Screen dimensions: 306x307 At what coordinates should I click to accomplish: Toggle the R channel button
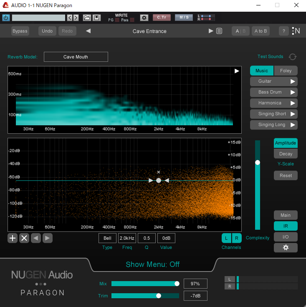[x=237, y=238]
